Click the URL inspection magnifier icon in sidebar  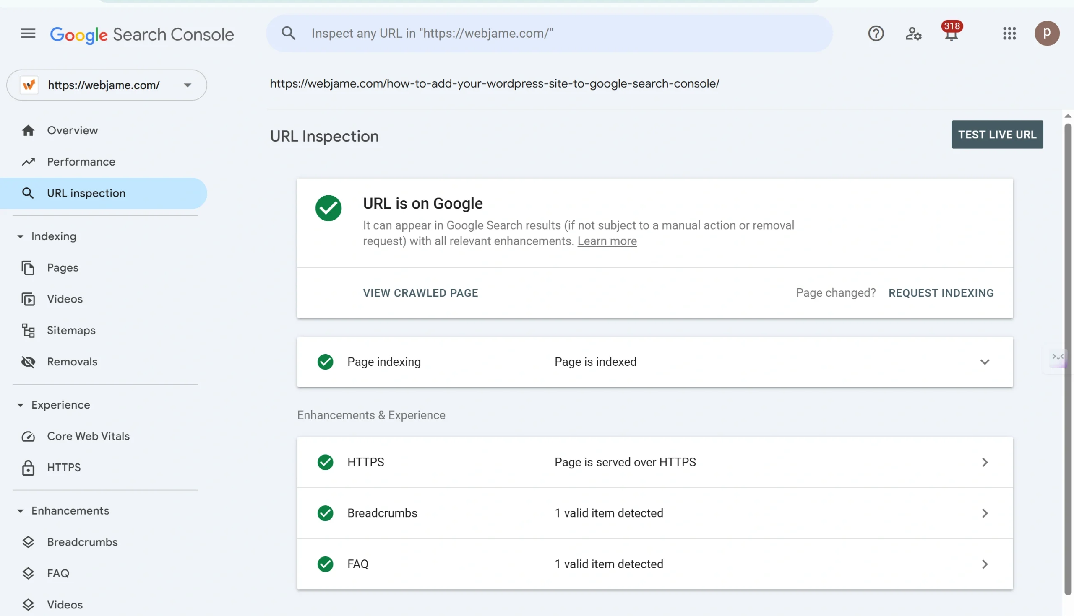[x=28, y=193]
